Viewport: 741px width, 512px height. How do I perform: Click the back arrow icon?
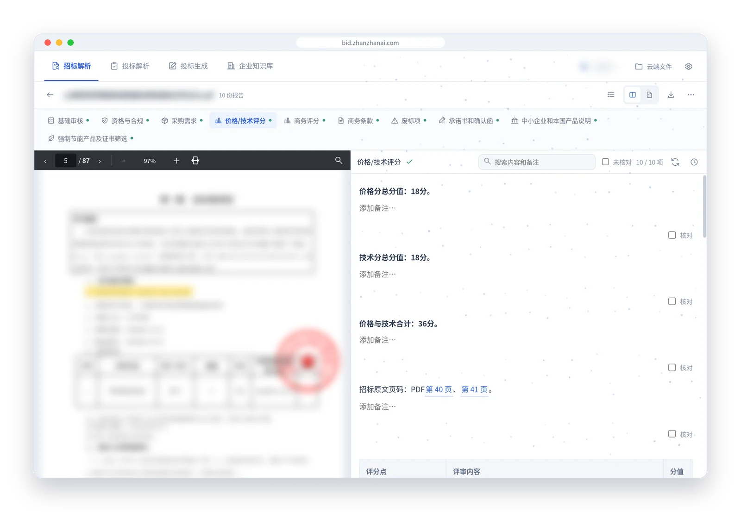point(50,95)
